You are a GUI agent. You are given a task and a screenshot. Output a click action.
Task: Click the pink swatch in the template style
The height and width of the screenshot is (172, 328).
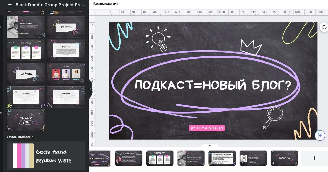[x=19, y=156]
